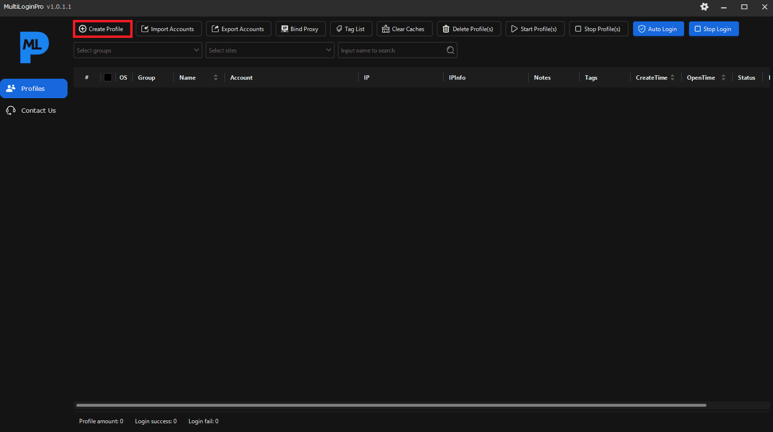773x432 pixels.
Task: Click Start Profile(s) button
Action: click(x=535, y=29)
